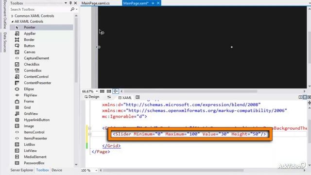Viewport: 311px width, 175px height.
Task: Select the ComboBox control icon
Action: [x=17, y=70]
